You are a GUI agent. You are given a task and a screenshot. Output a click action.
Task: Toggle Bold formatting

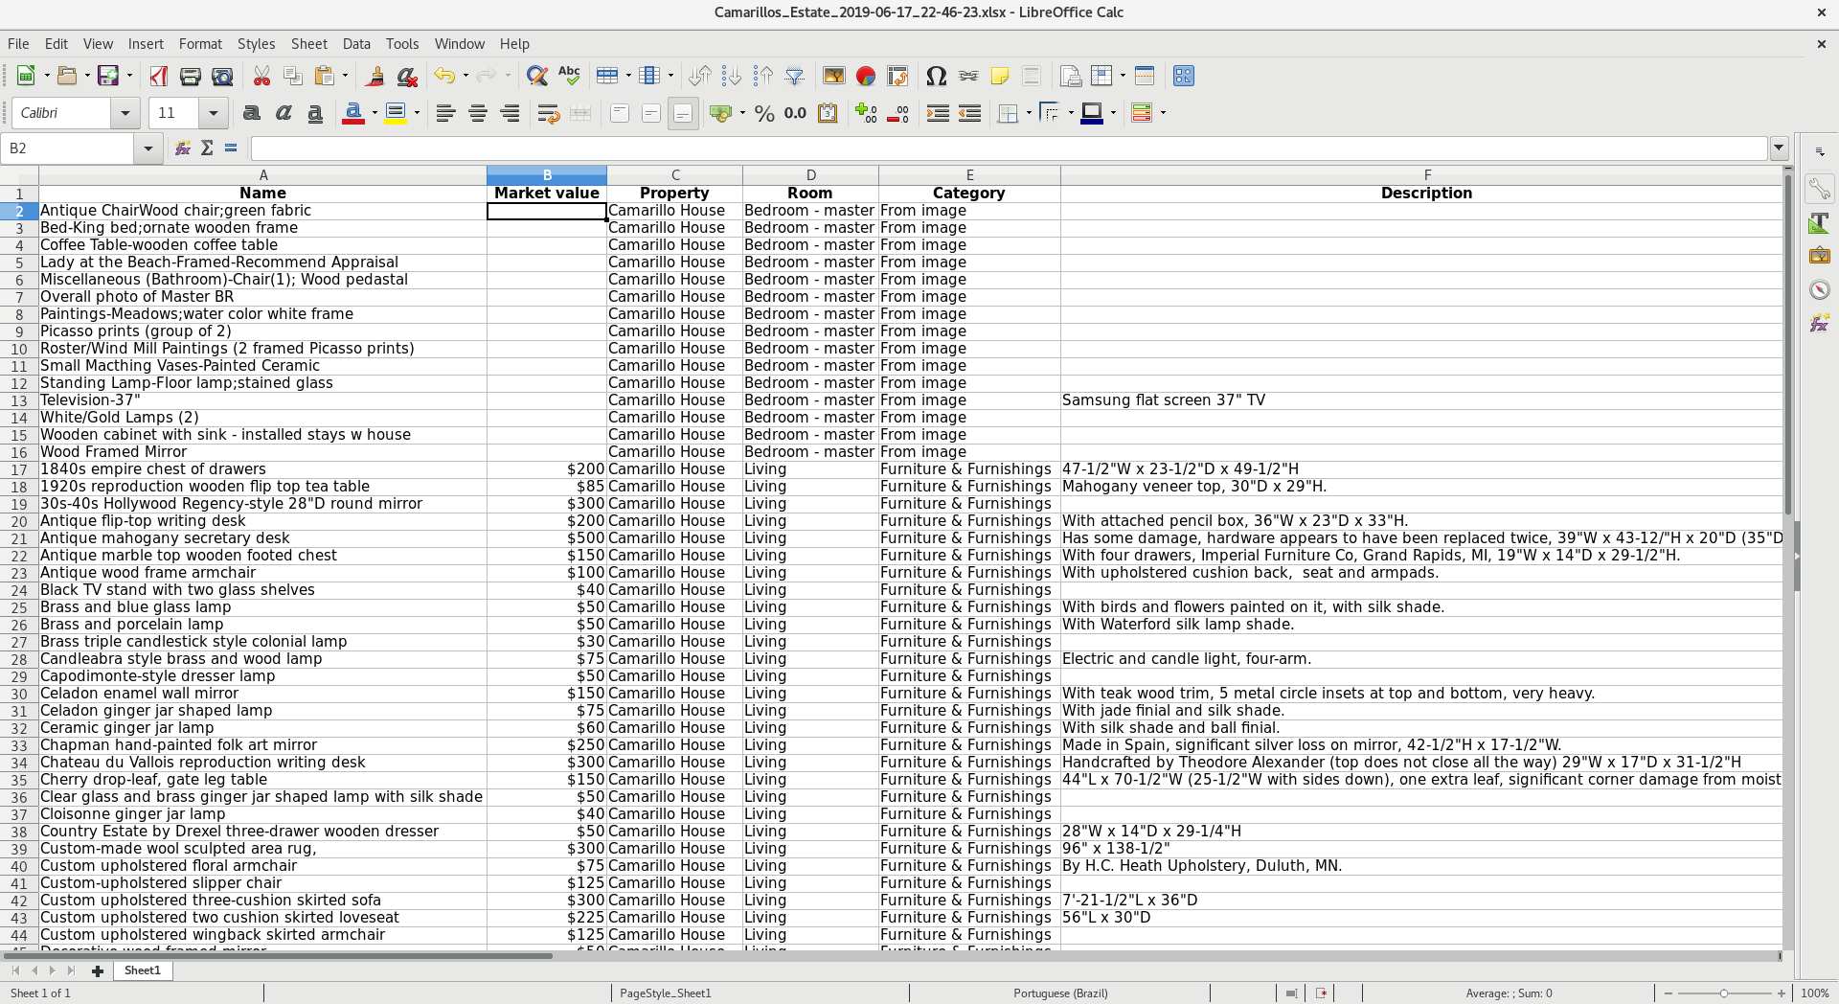pos(252,113)
